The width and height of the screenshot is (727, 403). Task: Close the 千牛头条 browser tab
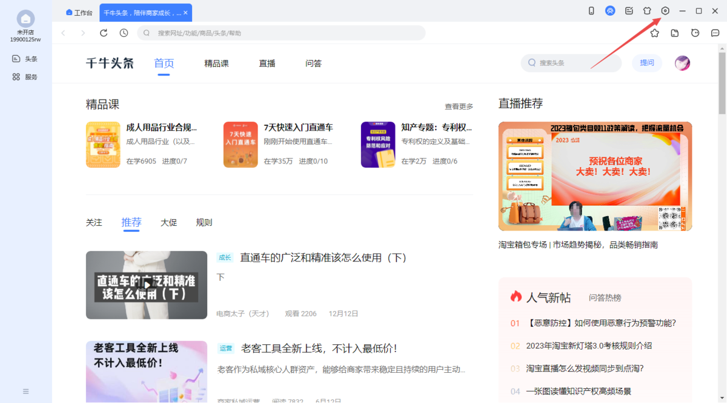pyautogui.click(x=187, y=12)
